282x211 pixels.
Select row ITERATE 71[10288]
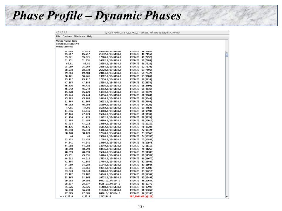tap(109, 127)
